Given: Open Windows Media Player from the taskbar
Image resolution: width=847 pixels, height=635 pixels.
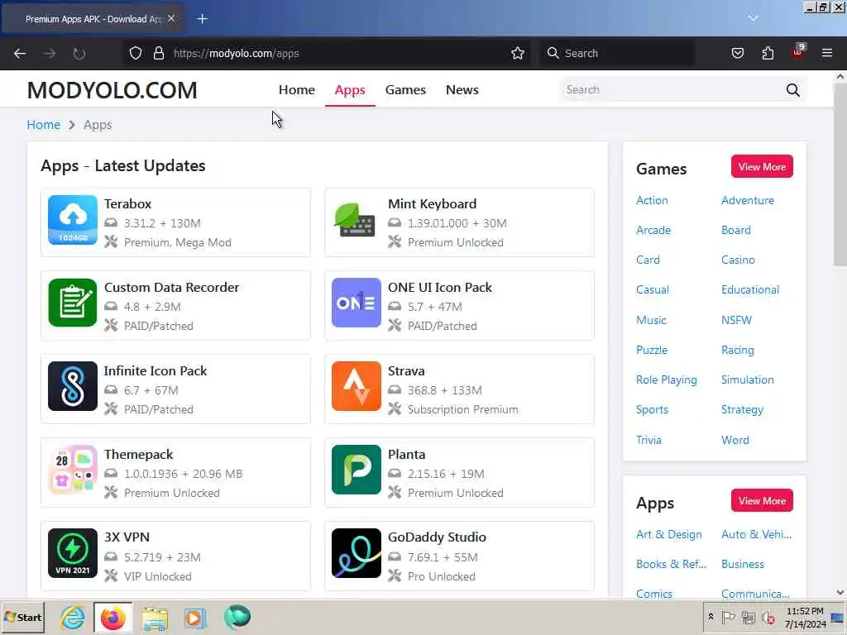Looking at the screenshot, I should coord(195,617).
